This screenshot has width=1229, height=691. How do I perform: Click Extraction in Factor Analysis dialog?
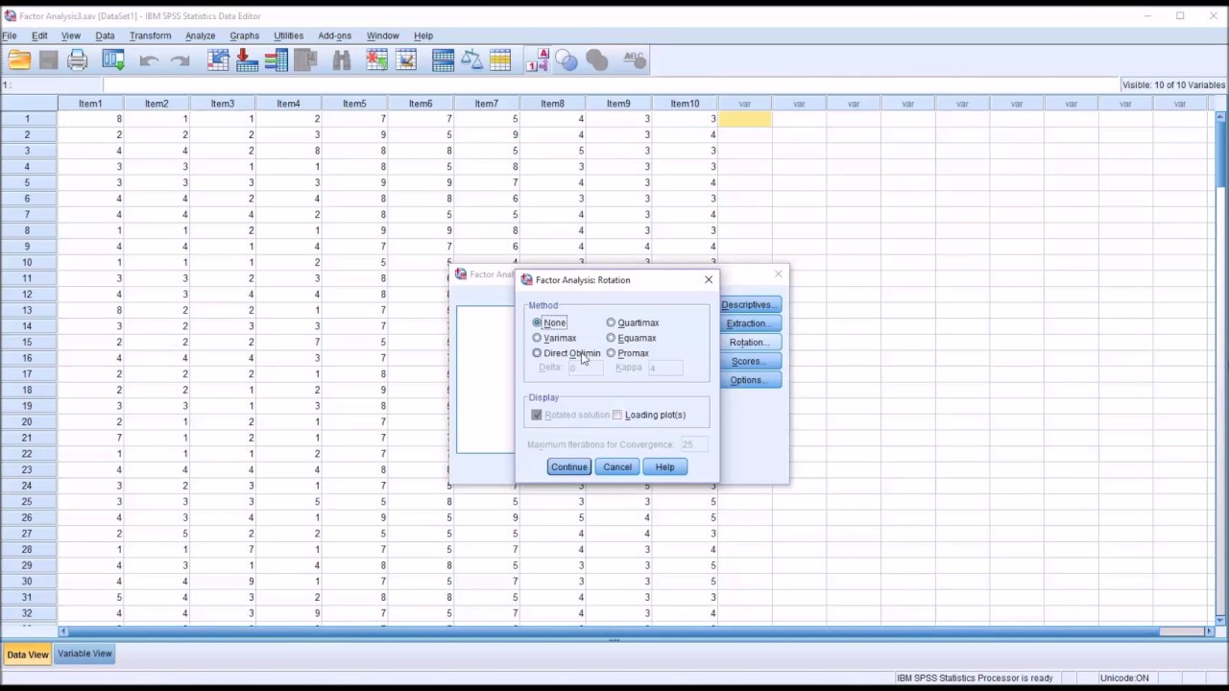tap(749, 323)
